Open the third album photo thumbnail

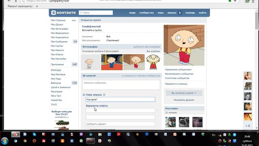tap(134, 62)
